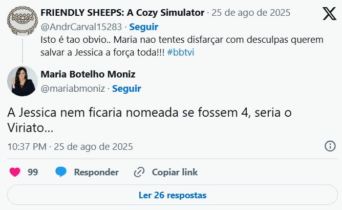Click the 10:37 PM timestamp link
342x210 pixels.
(x=70, y=147)
